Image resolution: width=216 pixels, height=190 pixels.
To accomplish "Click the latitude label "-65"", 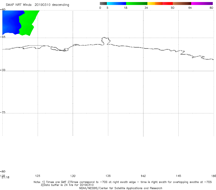I will (3, 37).
